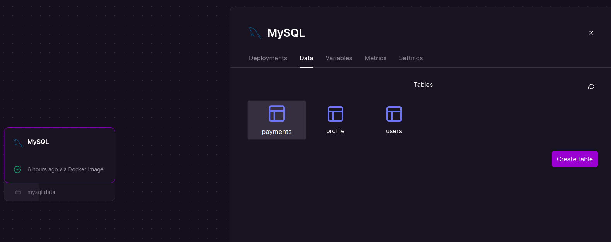Close the MySQL service panel
This screenshot has width=611, height=242.
click(x=591, y=33)
